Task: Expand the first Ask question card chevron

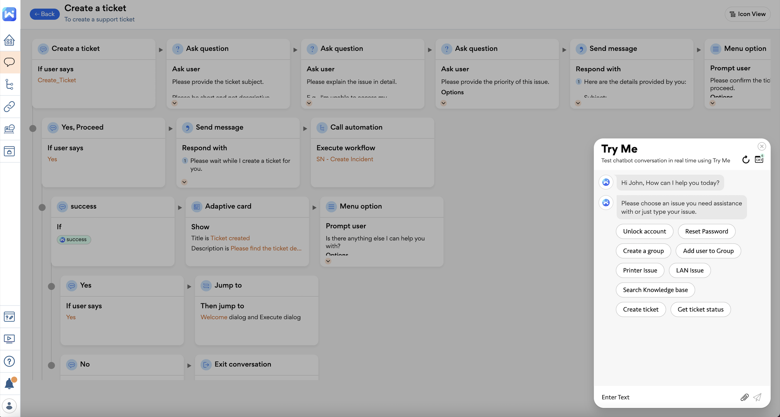Action: (x=174, y=103)
